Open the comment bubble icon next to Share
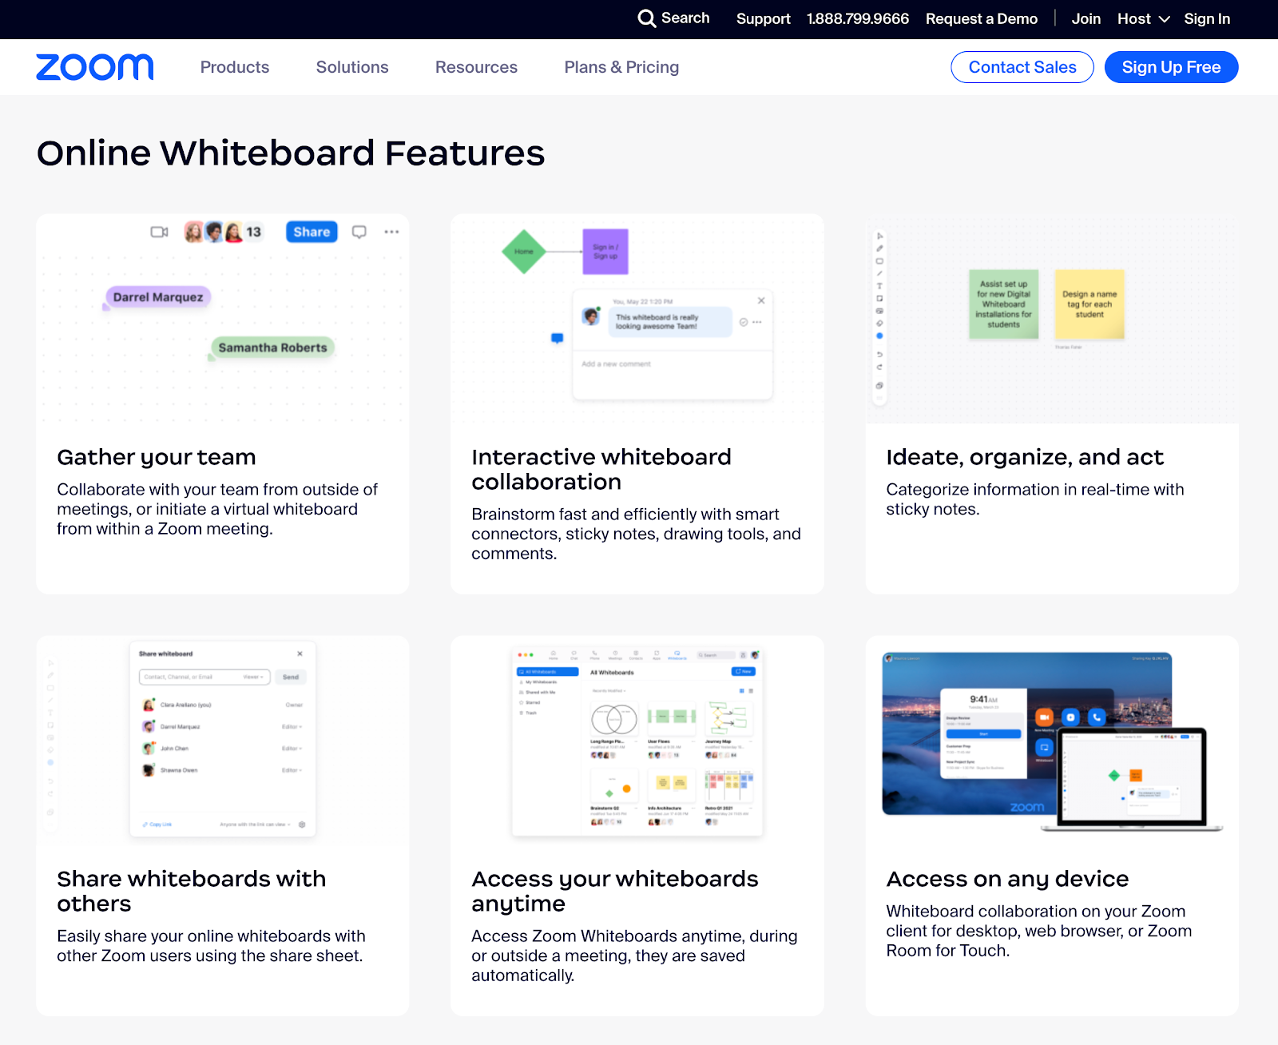 click(359, 232)
